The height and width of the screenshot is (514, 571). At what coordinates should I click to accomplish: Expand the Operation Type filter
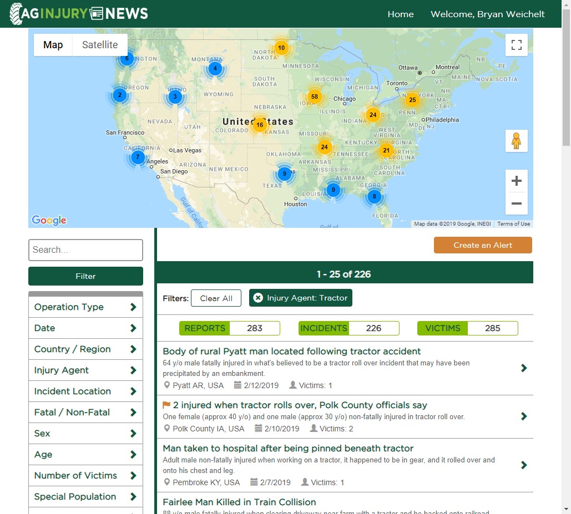tap(85, 307)
